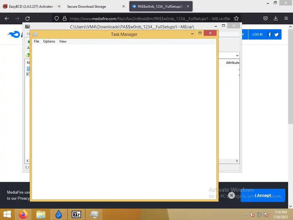Click the MediaFire flame logo
This screenshot has height=220, width=293.
(14, 34)
